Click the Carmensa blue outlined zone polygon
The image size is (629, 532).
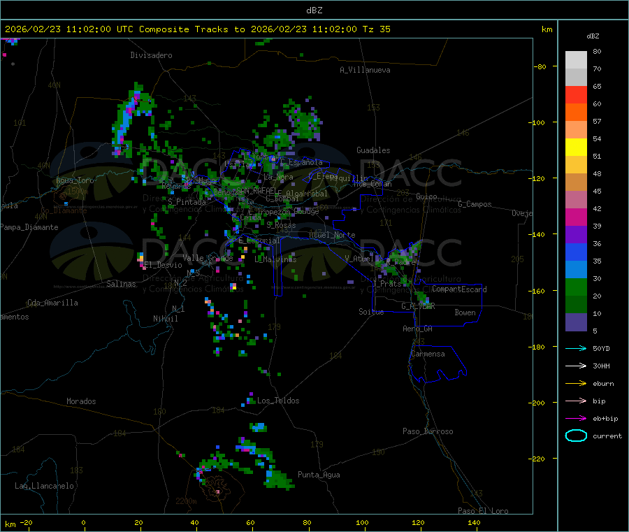click(438, 364)
